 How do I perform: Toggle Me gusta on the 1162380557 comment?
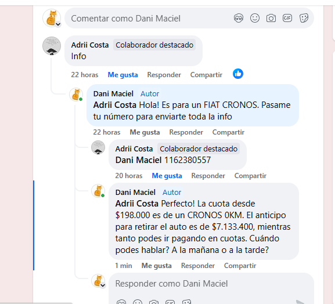coord(167,176)
